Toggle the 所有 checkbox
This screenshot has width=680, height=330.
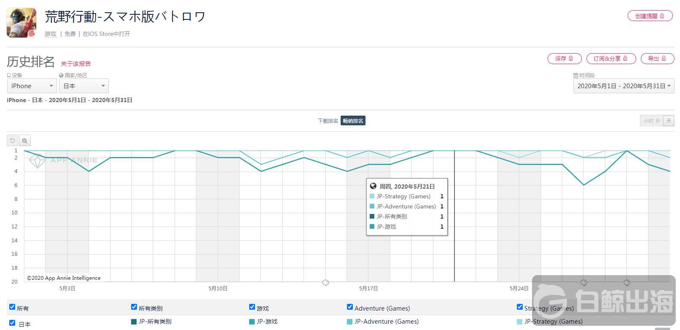pyautogui.click(x=12, y=307)
